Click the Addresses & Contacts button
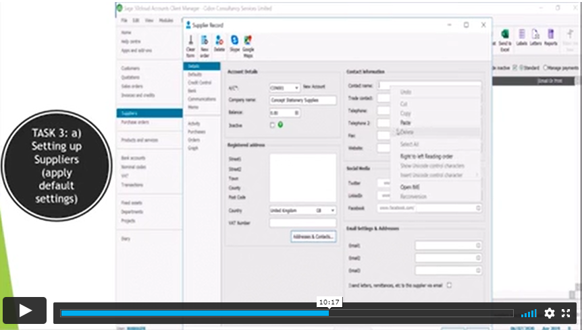The height and width of the screenshot is (330, 582). click(x=314, y=236)
